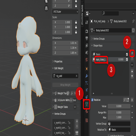Open the editor type dropdown
The width and height of the screenshot is (136, 136).
(x=88, y=13)
